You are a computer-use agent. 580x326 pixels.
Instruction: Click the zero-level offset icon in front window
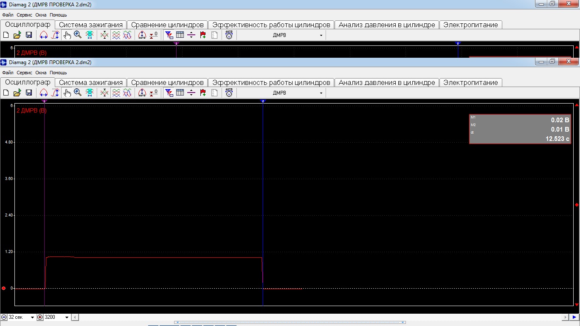click(x=154, y=93)
